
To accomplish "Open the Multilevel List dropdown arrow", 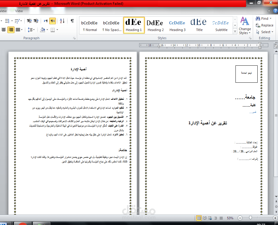I will pos(21,21).
